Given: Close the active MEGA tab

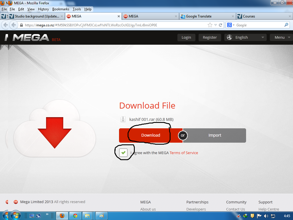Looking at the screenshot, I should [119, 16].
